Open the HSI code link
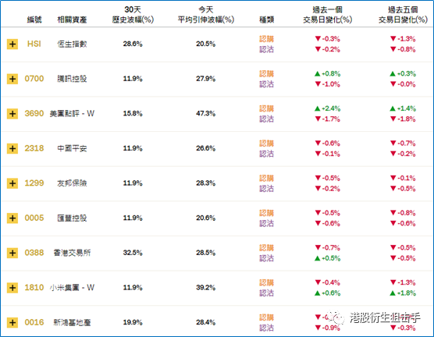Viewport: 434px width, 337px height. (x=34, y=44)
